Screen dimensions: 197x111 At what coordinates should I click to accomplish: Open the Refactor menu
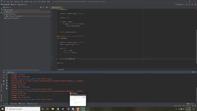click(x=27, y=2)
